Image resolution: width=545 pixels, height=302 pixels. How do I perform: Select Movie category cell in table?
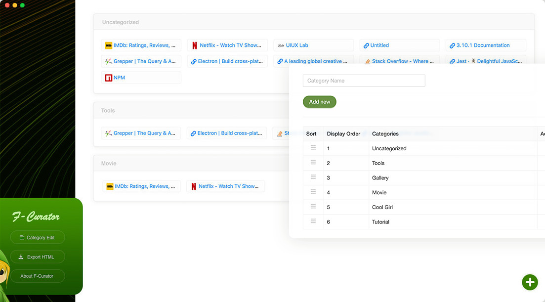(453, 193)
